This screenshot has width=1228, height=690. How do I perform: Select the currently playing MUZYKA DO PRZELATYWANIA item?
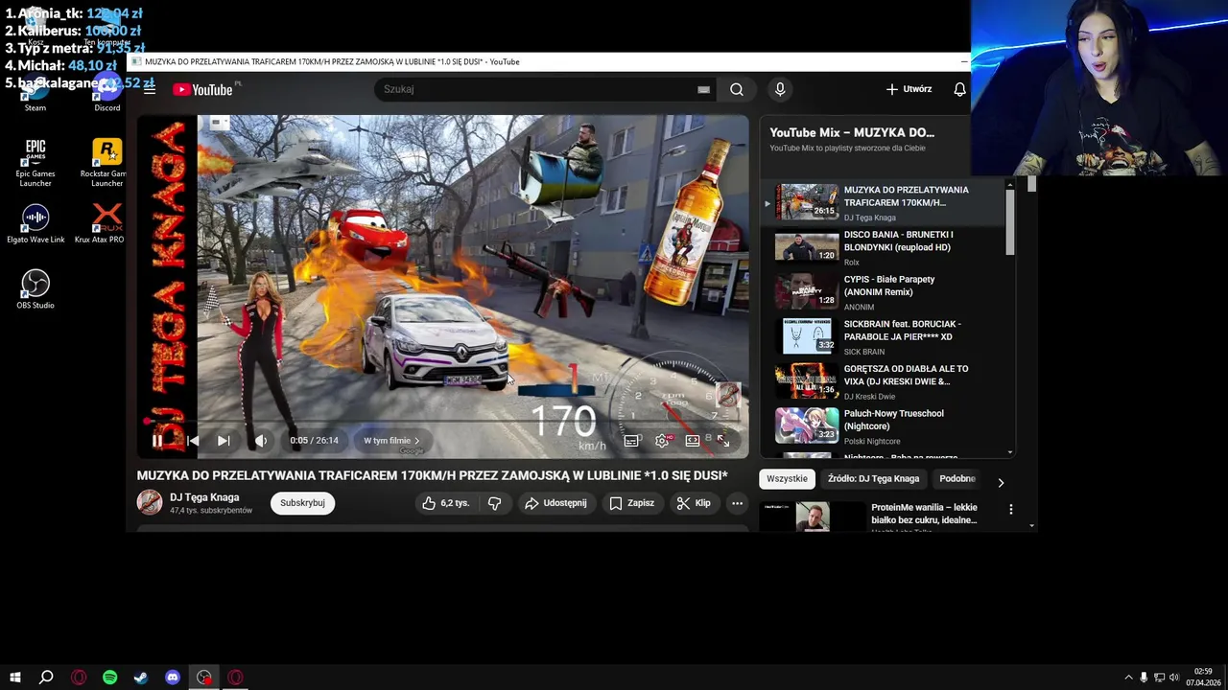click(x=883, y=203)
